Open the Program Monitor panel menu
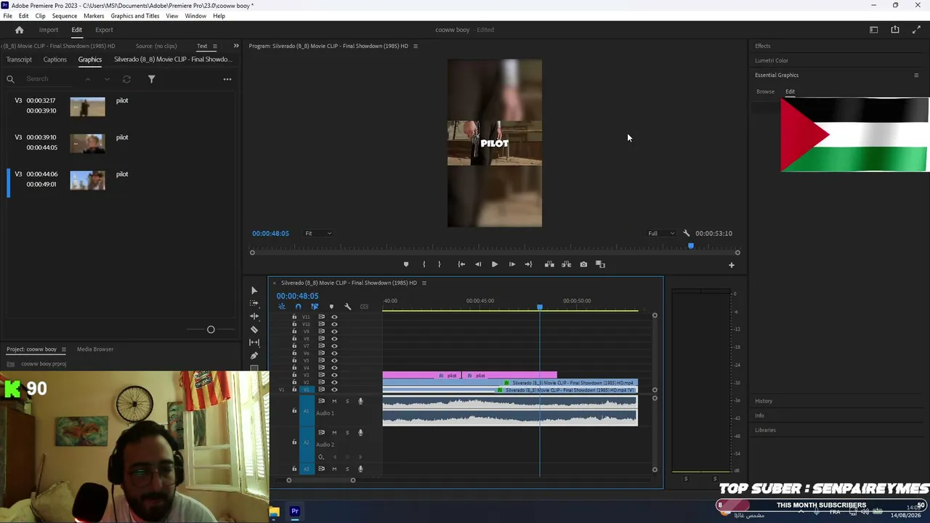Image resolution: width=930 pixels, height=523 pixels. tap(416, 46)
